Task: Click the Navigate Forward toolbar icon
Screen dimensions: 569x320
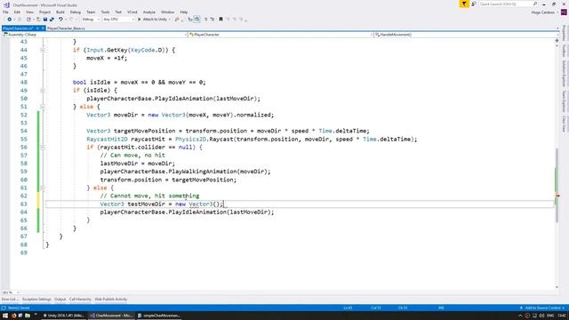Action: coord(20,20)
